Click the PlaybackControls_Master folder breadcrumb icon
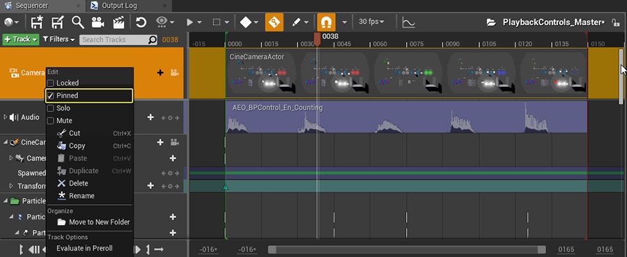 (491, 22)
